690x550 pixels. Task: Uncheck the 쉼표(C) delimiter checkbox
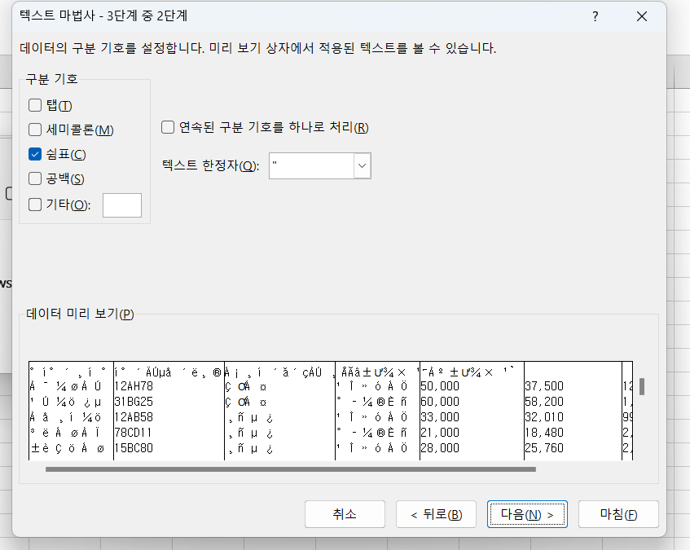35,154
